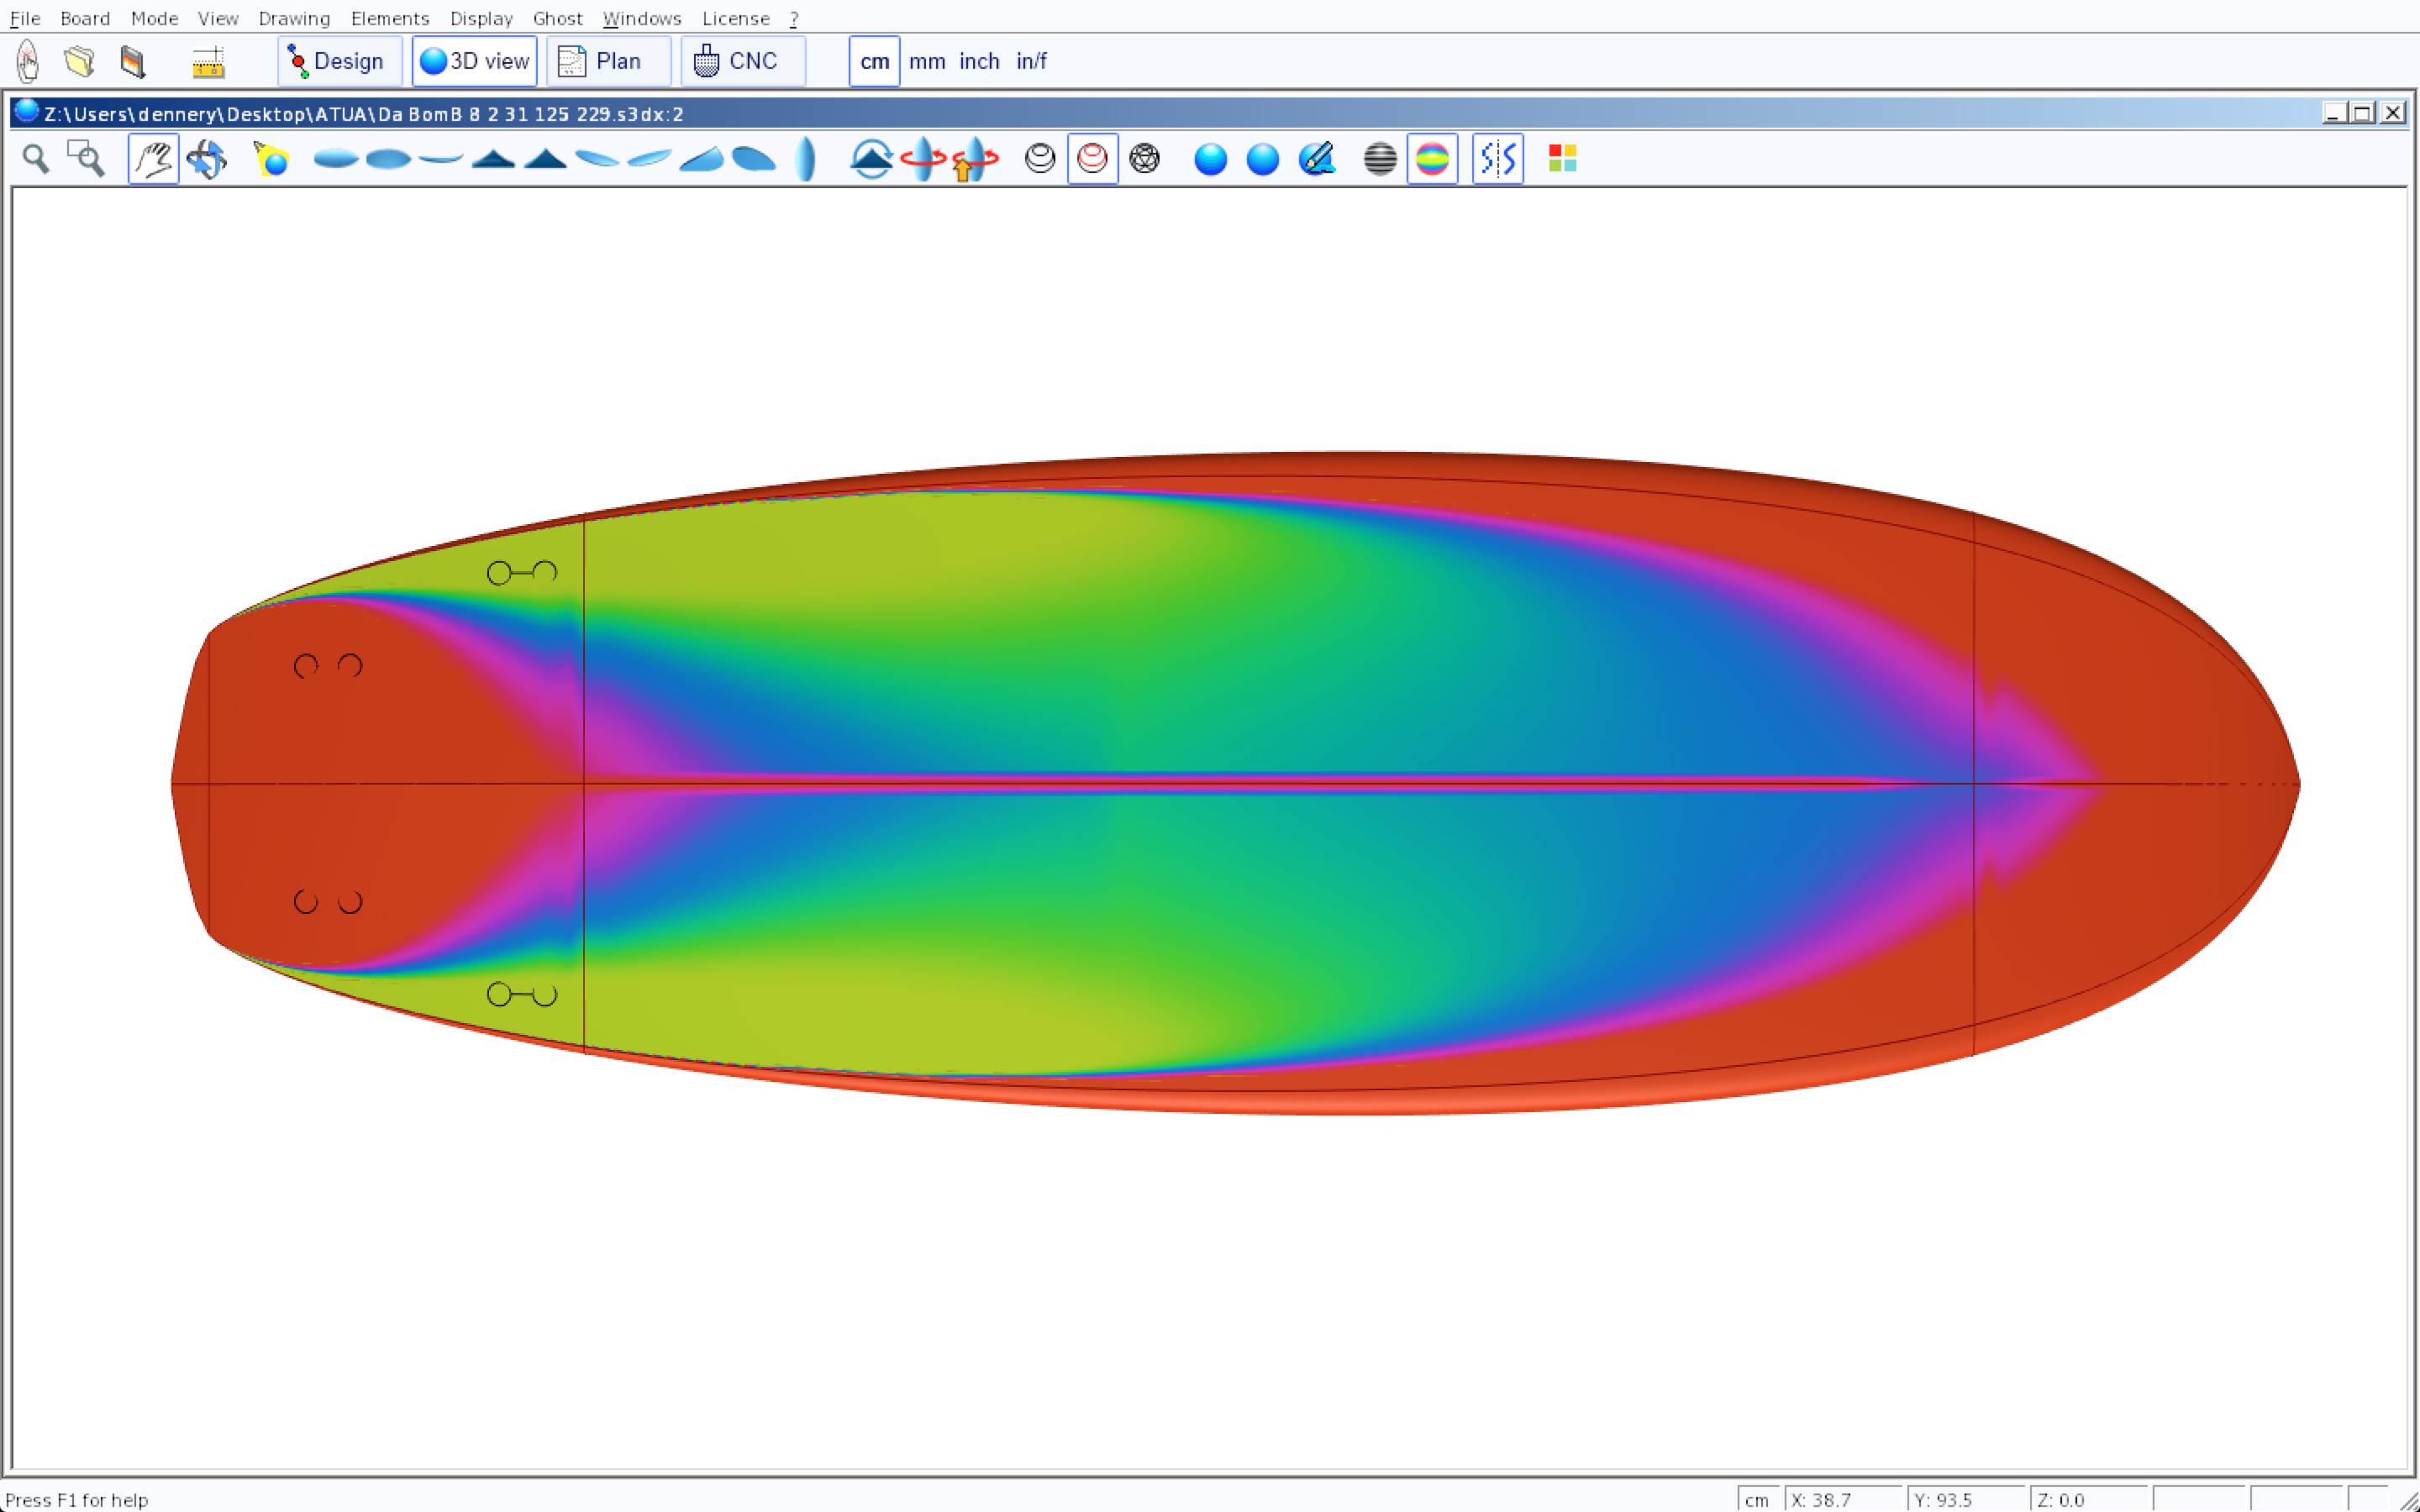Click the Plan view button
The image size is (2420, 1512).
click(x=607, y=62)
